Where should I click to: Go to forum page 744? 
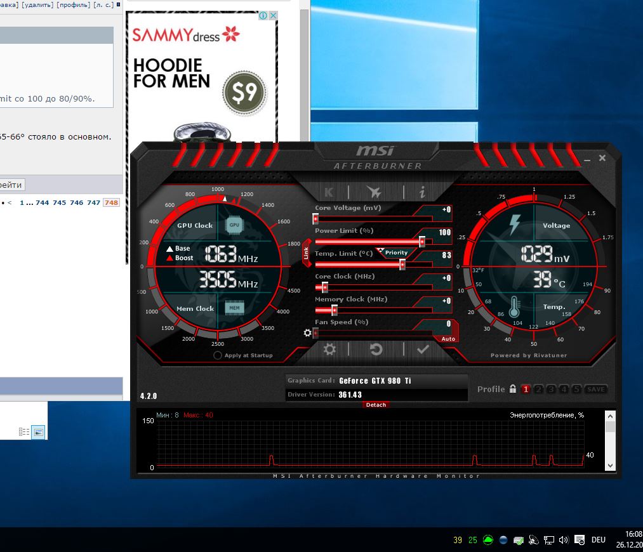(42, 202)
